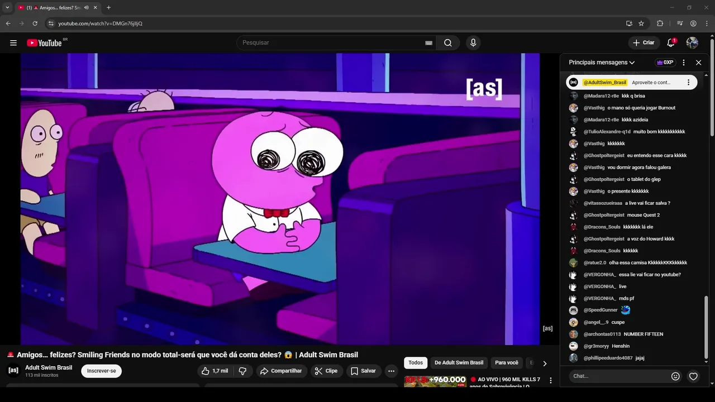715x402 pixels.
Task: Like the video with thumbs up
Action: (215, 371)
